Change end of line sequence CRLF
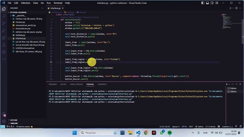The image size is (244, 137). click(191, 127)
